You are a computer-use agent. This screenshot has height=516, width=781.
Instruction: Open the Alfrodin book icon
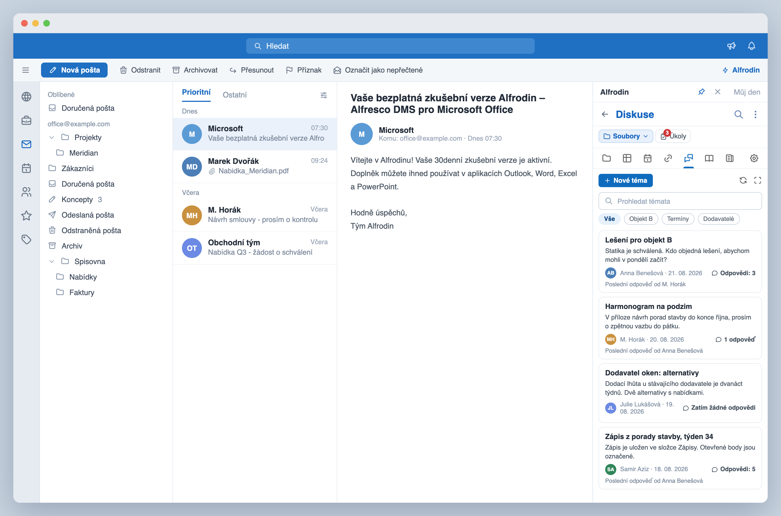[x=709, y=158]
